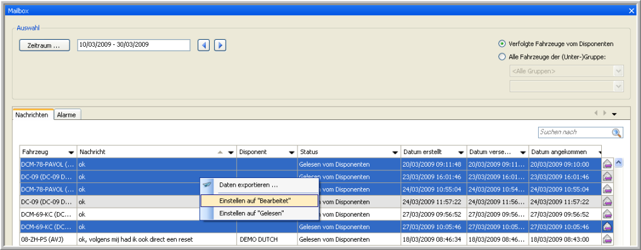Click the Suchen nach search field

pos(580,133)
